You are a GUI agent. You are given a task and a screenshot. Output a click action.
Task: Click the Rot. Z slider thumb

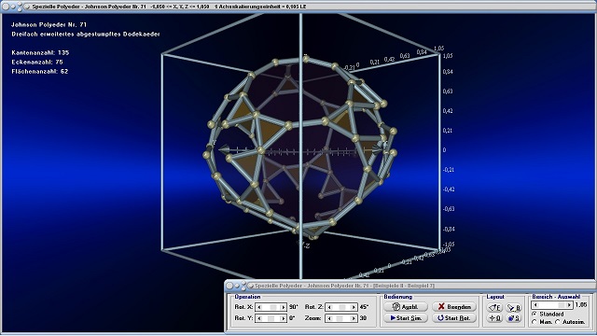pos(342,307)
